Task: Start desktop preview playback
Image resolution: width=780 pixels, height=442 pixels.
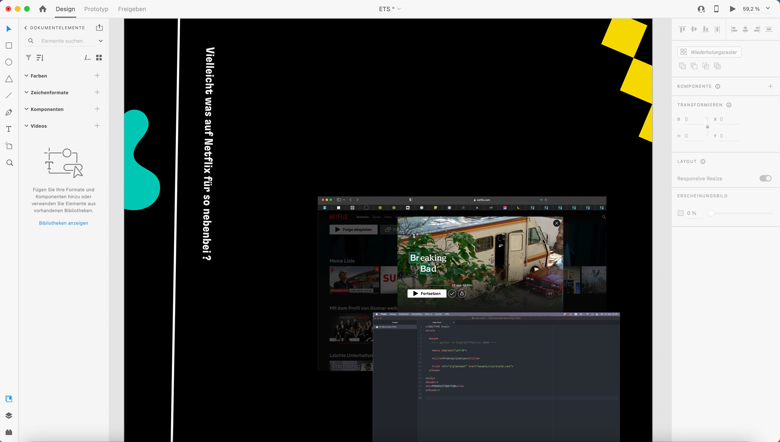Action: (732, 9)
